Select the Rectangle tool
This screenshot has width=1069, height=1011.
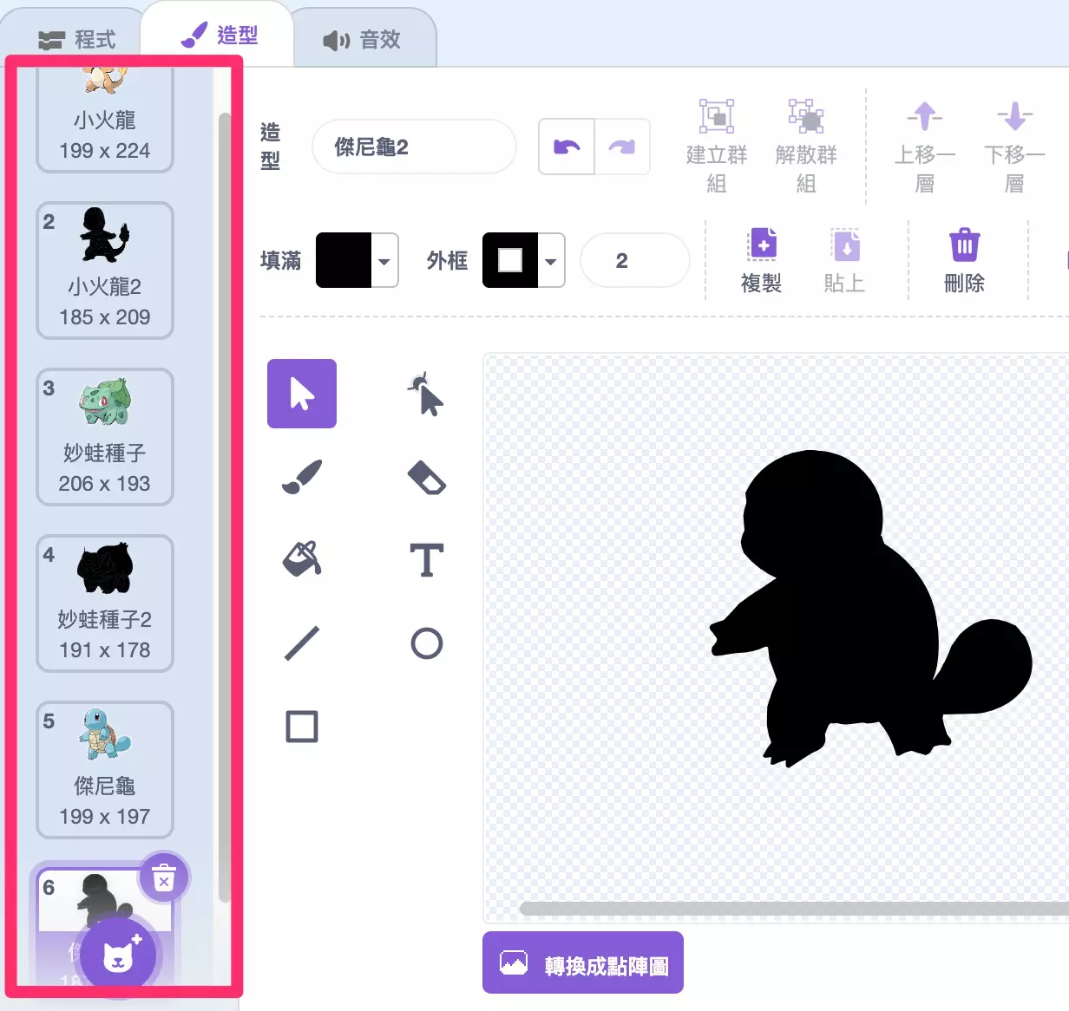pos(301,727)
